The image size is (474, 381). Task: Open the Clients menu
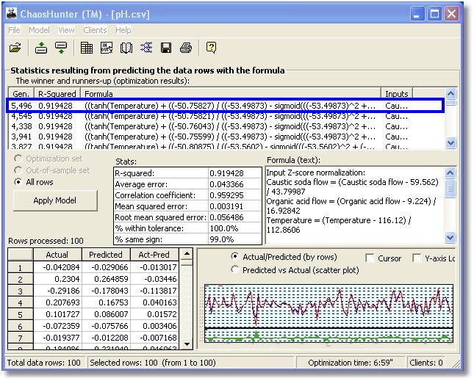coord(95,30)
